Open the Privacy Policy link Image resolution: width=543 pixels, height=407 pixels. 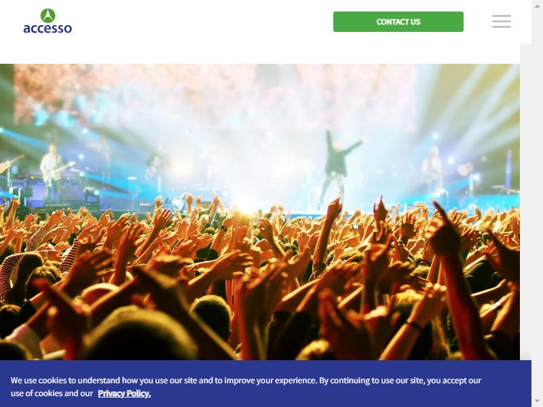click(x=124, y=393)
